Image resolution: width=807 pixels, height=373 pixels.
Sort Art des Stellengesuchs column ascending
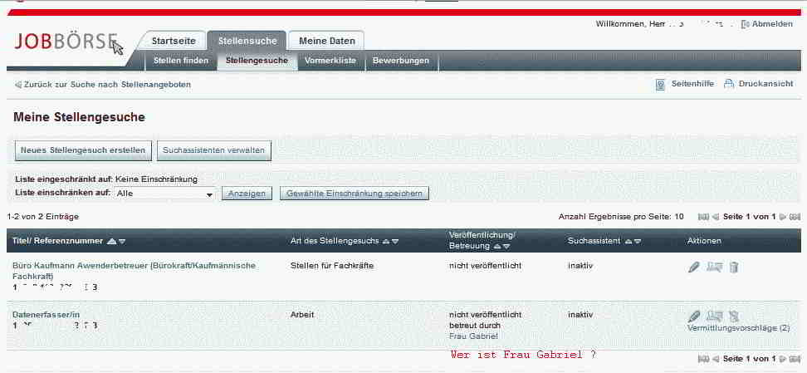[384, 241]
